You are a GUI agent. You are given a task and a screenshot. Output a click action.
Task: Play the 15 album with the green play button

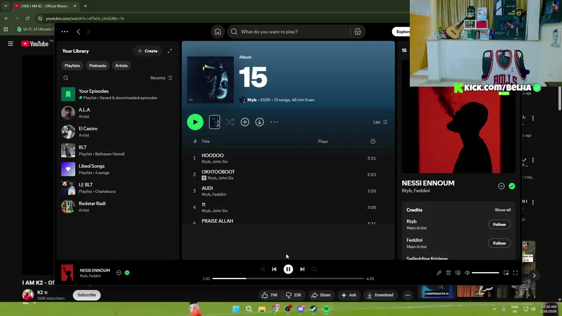click(x=195, y=122)
